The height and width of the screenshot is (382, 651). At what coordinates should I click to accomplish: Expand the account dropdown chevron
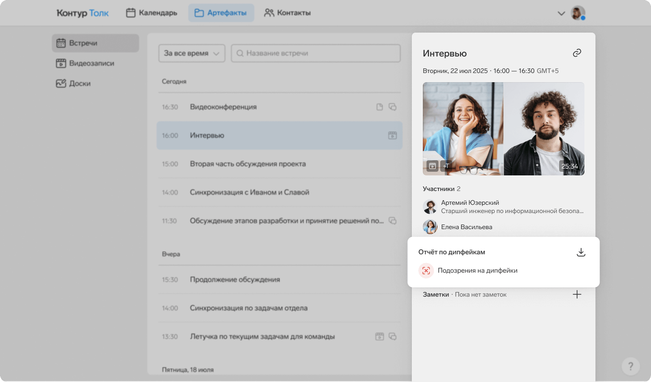point(561,13)
